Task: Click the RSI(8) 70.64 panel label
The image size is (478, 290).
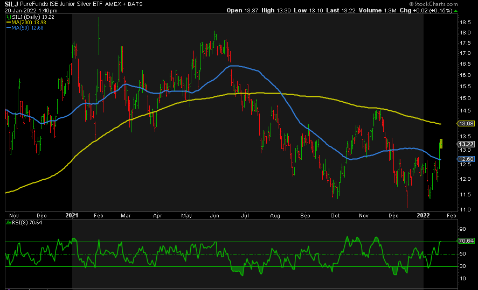Action: 27,223
